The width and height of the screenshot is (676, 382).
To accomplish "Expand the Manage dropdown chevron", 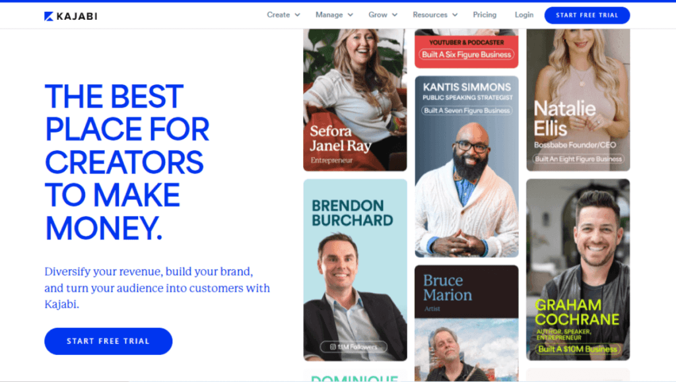I will 351,15.
